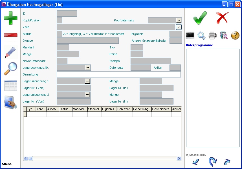
Task: Click the black monitor screen icon
Action: click(x=190, y=35)
